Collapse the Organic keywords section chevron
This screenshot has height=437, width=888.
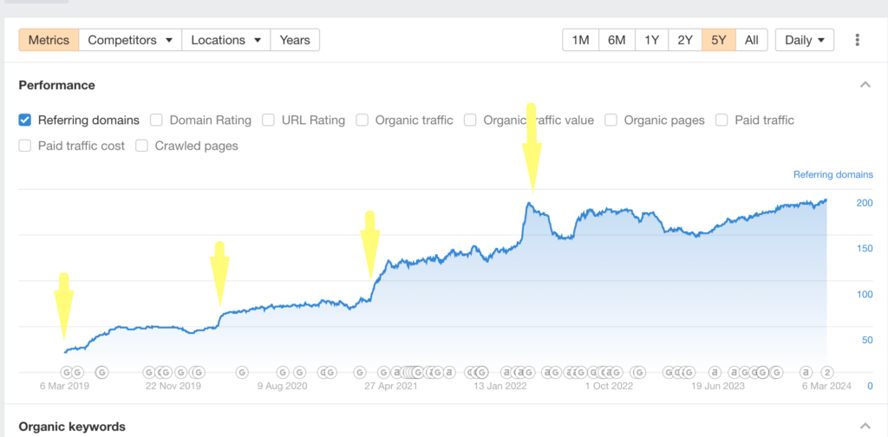point(865,426)
